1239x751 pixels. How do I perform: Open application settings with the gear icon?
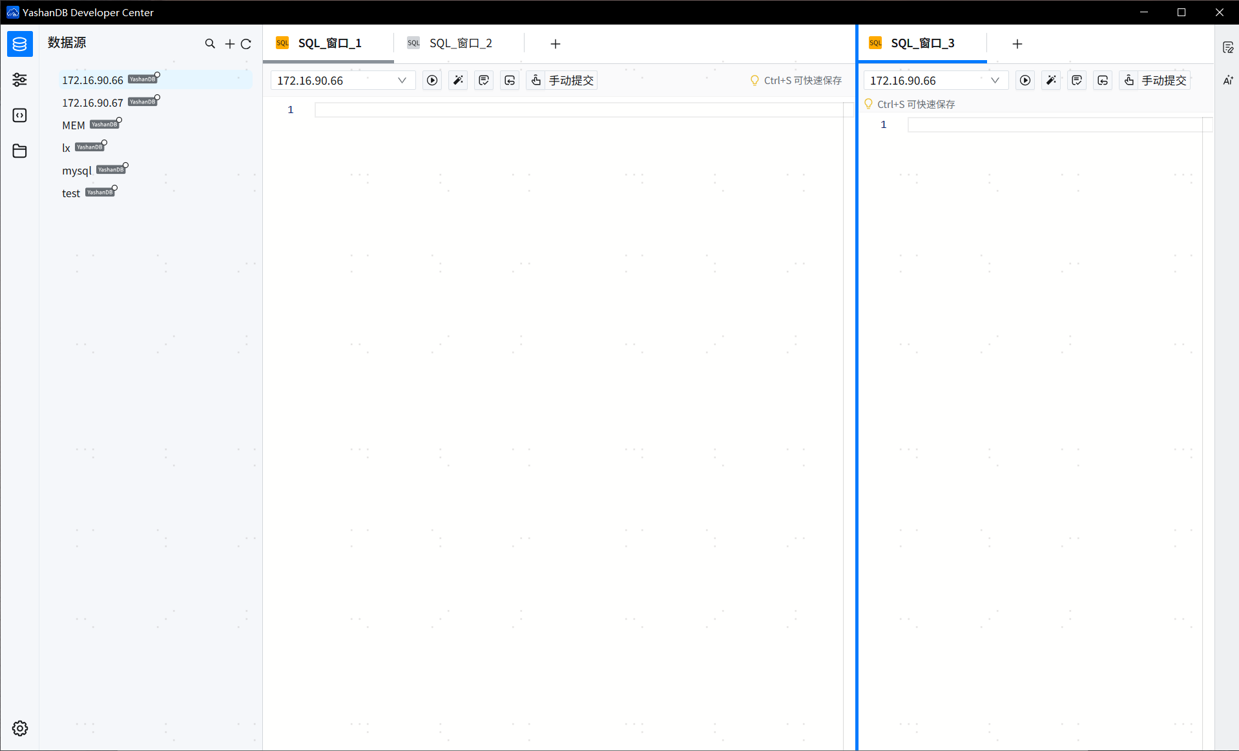pos(19,728)
